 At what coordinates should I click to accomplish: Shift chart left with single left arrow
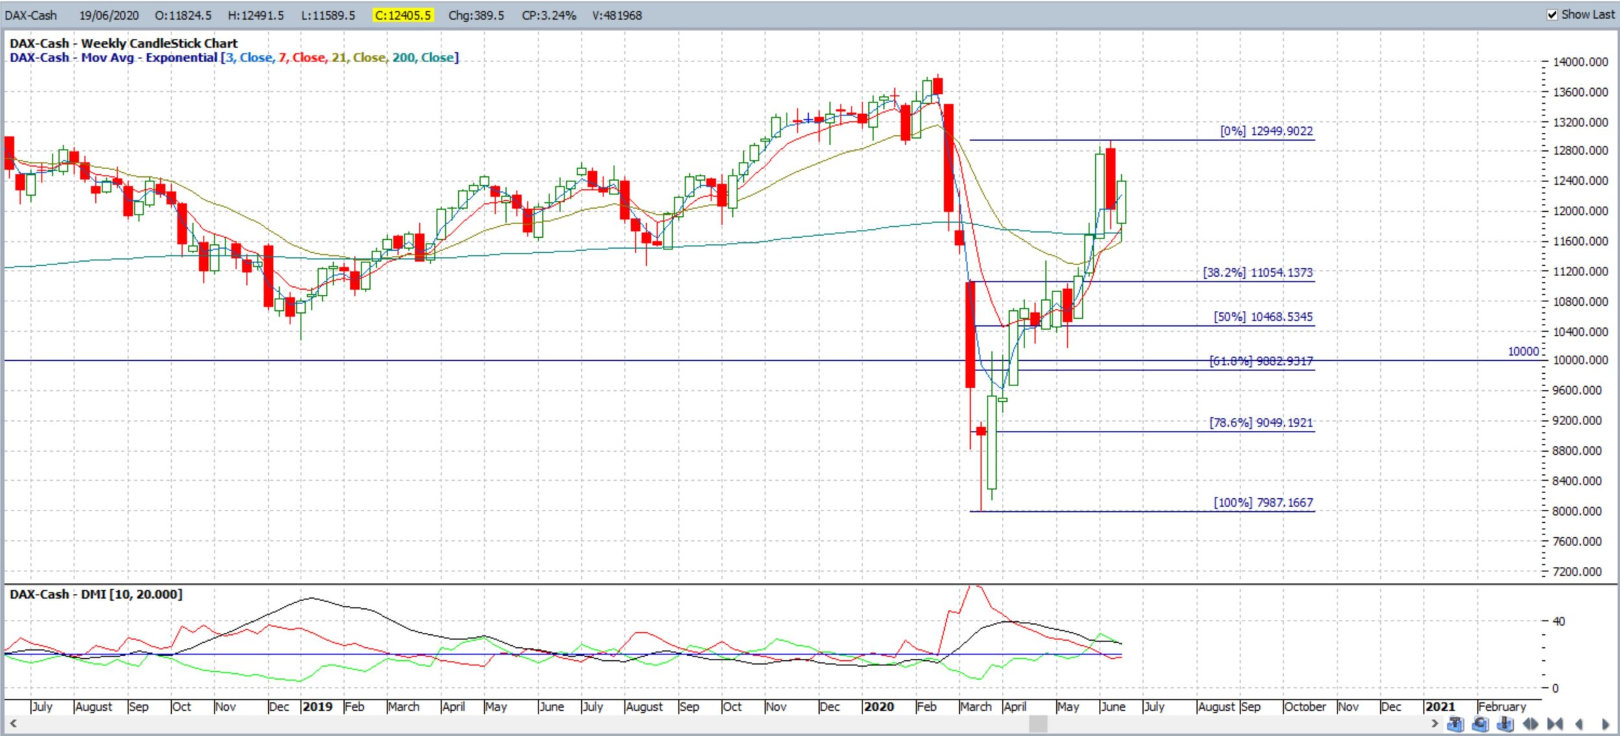(x=1579, y=724)
